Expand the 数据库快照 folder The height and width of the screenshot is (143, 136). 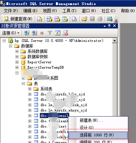[17, 57]
